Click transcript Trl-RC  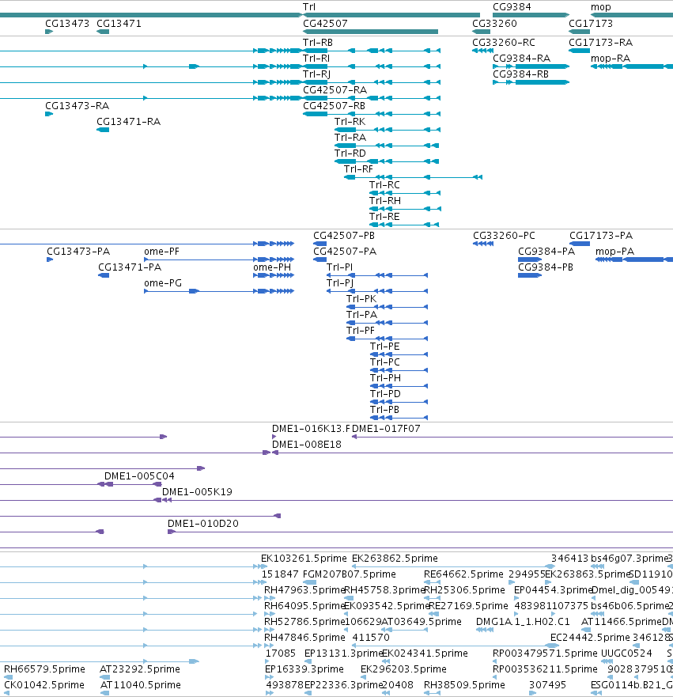tap(384, 185)
